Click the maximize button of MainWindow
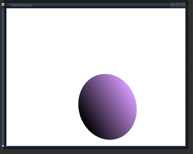The height and width of the screenshot is (154, 193). [178, 5]
